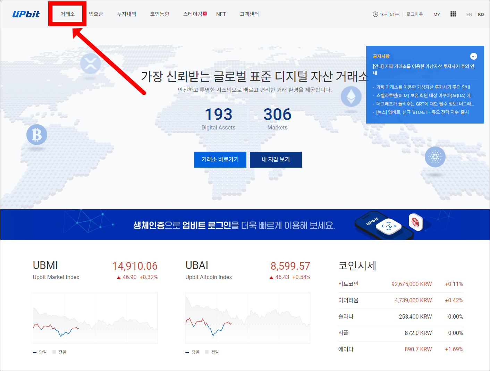Select the 에이다 row
Screen dimensions: 490x371
click(x=400, y=349)
